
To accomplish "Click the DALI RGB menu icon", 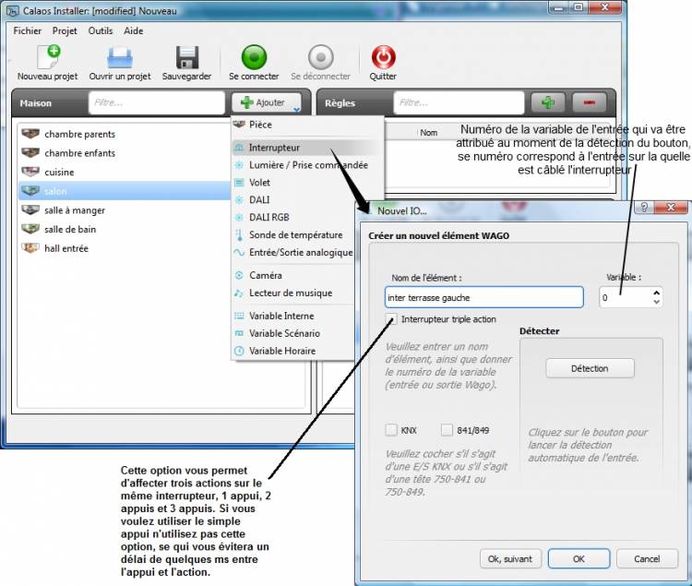I will [x=239, y=217].
